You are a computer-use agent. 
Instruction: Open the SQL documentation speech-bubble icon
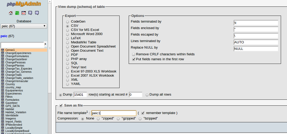pos(37,13)
